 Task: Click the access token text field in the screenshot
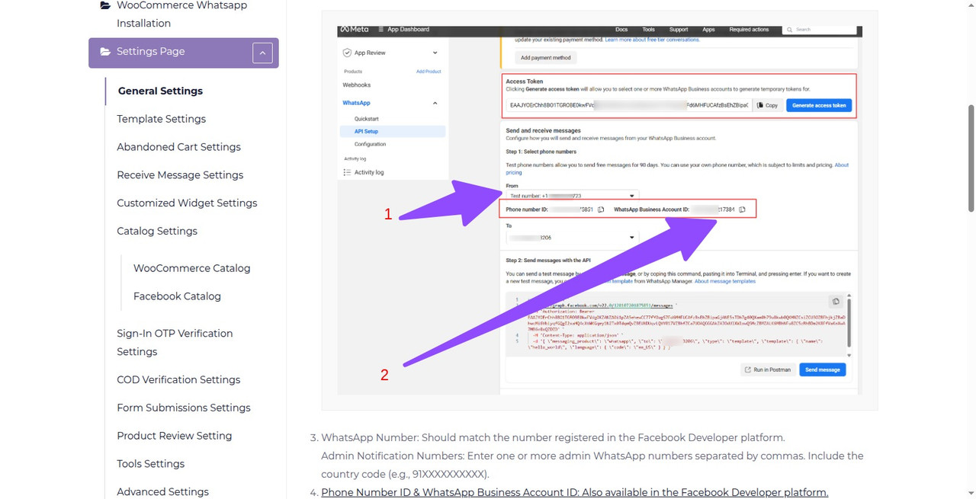point(629,106)
